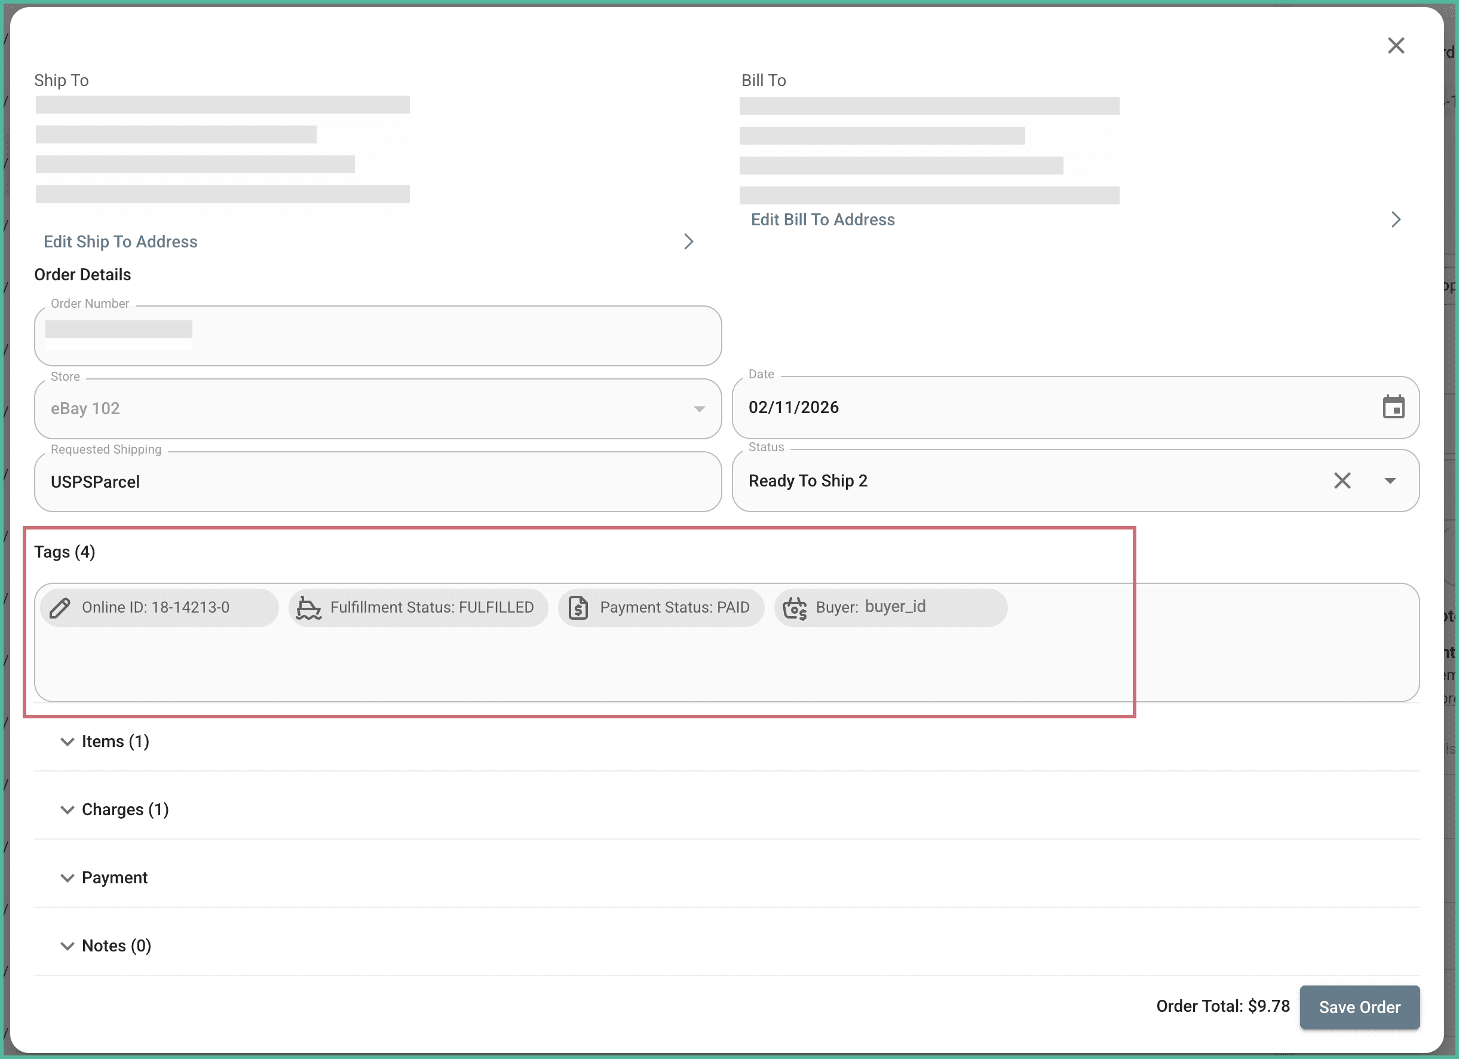Click the ship icon on Fulfillment Status tag
Viewport: 1459px width, 1059px height.
click(308, 607)
